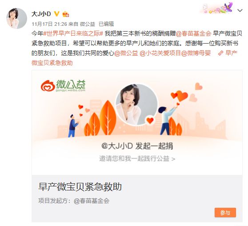The width and height of the screenshot is (248, 226).
Task: Open the post options chevron menu
Action: tap(240, 11)
